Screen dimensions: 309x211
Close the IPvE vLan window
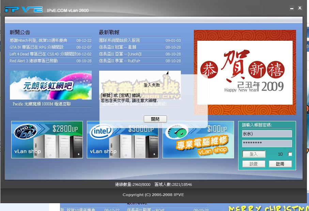click(300, 8)
